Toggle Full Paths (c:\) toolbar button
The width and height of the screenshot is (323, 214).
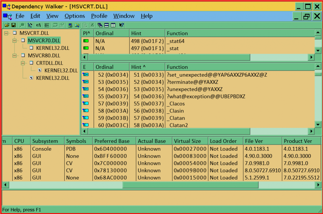click(38, 25)
